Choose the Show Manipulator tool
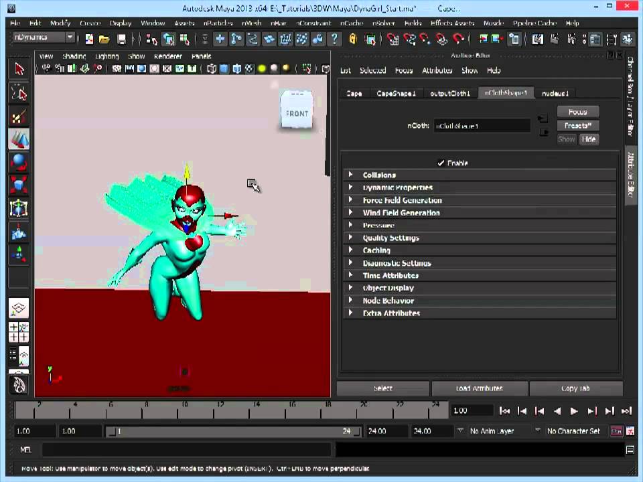Screen dimensions: 643x482 pos(19,254)
